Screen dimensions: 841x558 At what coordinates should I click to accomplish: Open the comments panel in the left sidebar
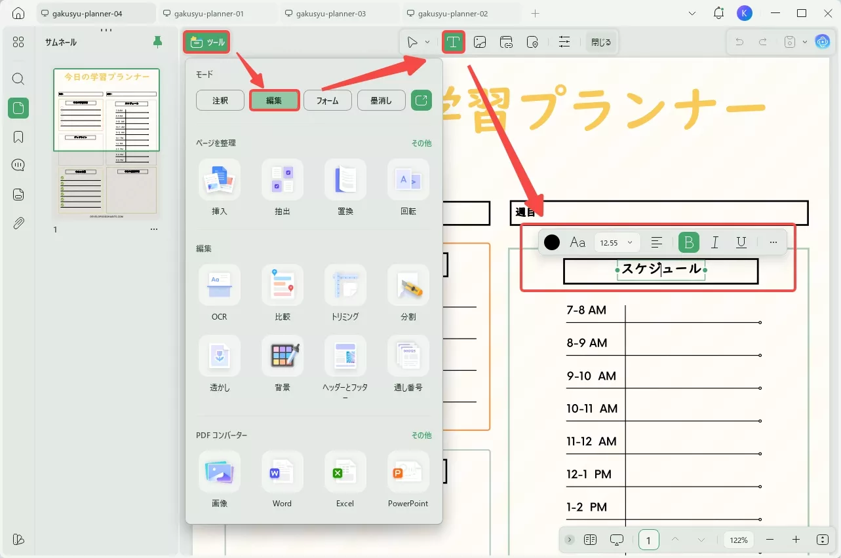pyautogui.click(x=18, y=164)
